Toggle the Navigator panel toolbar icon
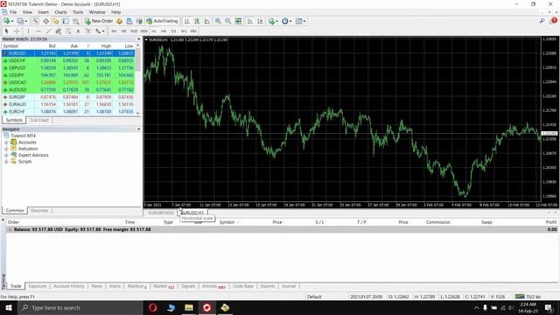Viewport: 560px width, 315px height. coord(56,21)
